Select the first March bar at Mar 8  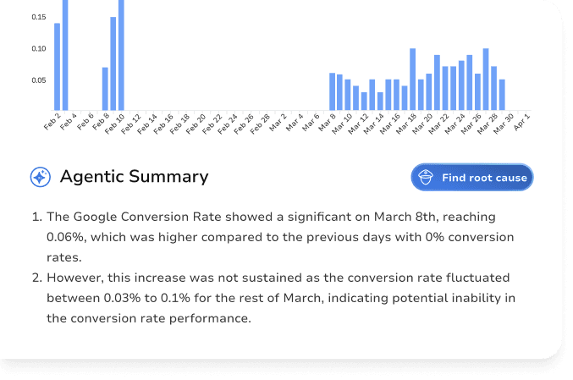(x=332, y=91)
